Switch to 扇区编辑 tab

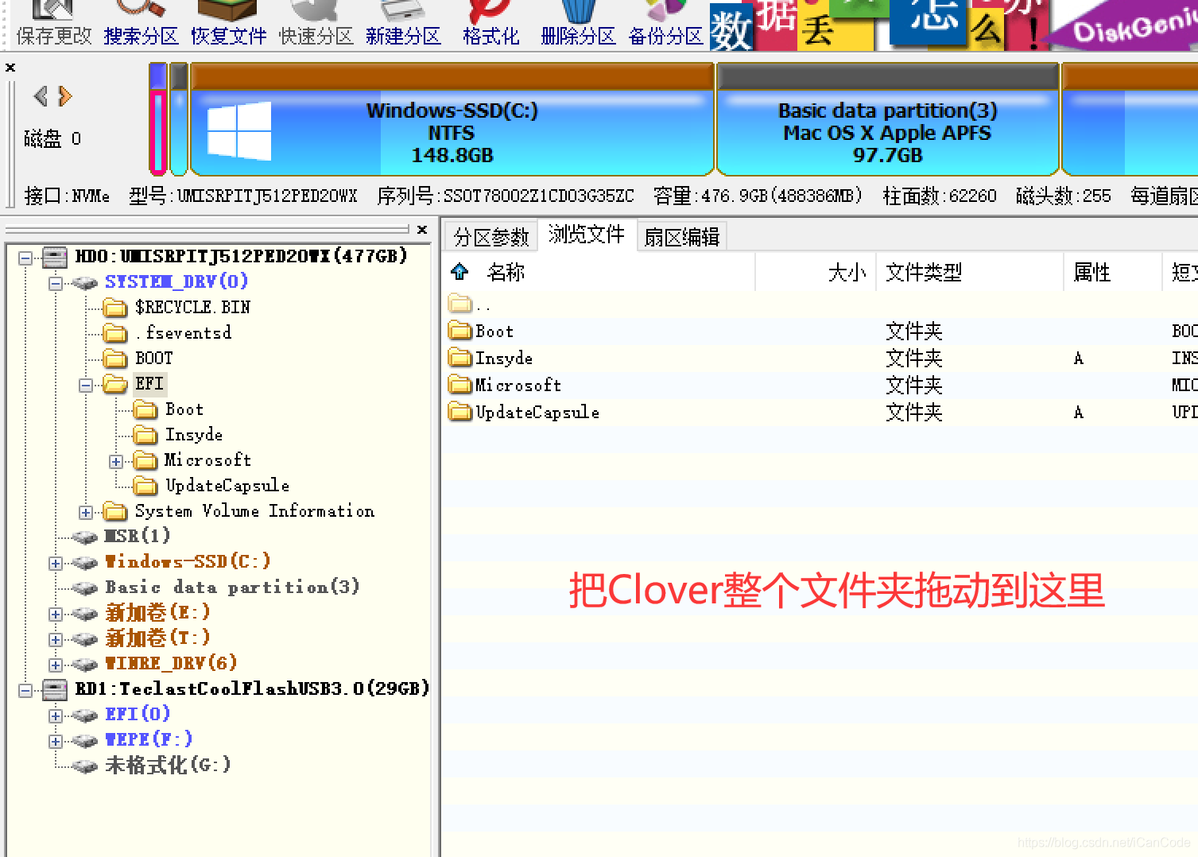coord(682,237)
